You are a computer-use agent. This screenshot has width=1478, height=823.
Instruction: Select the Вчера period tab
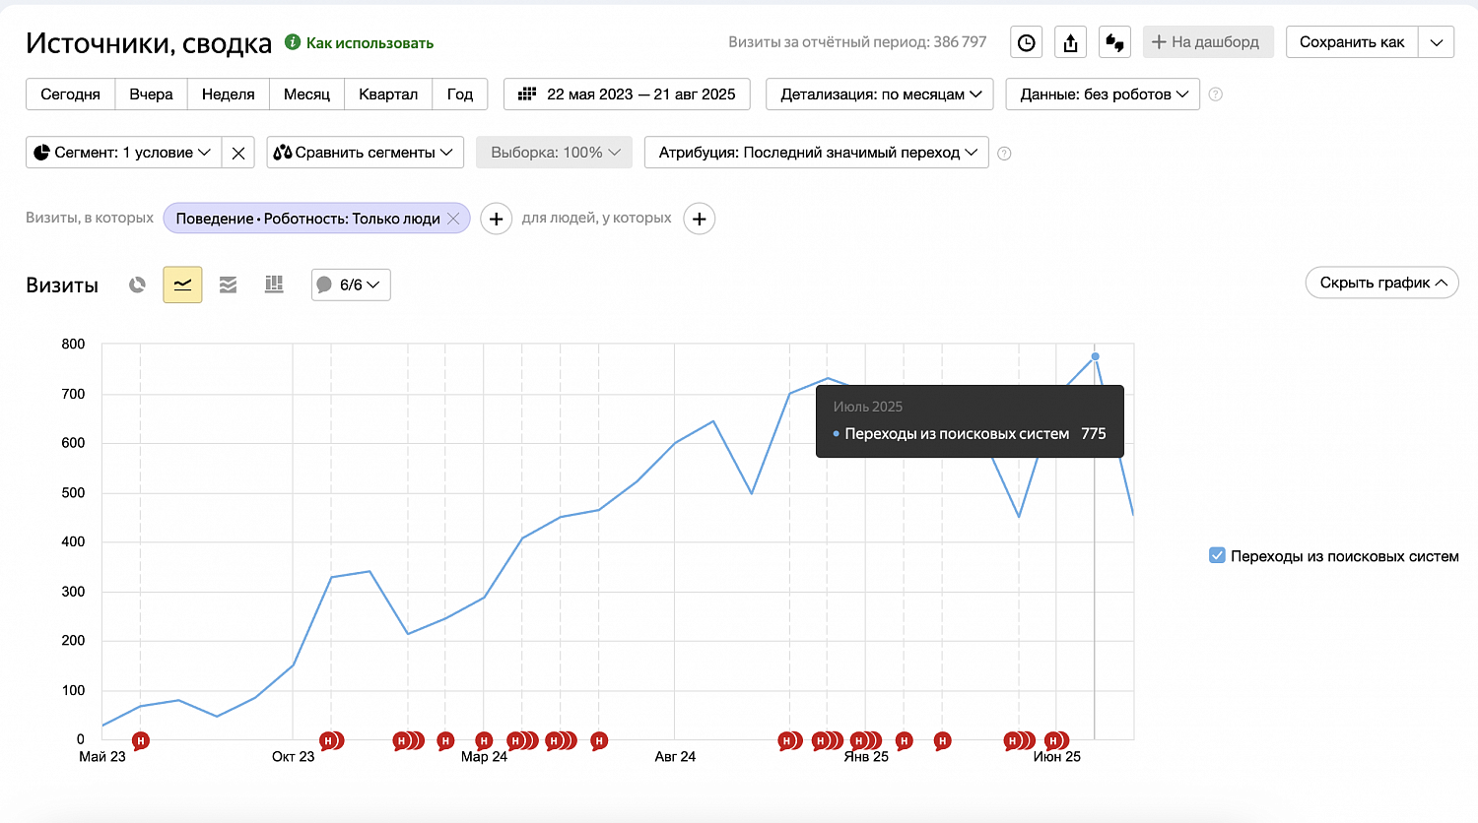pos(152,95)
